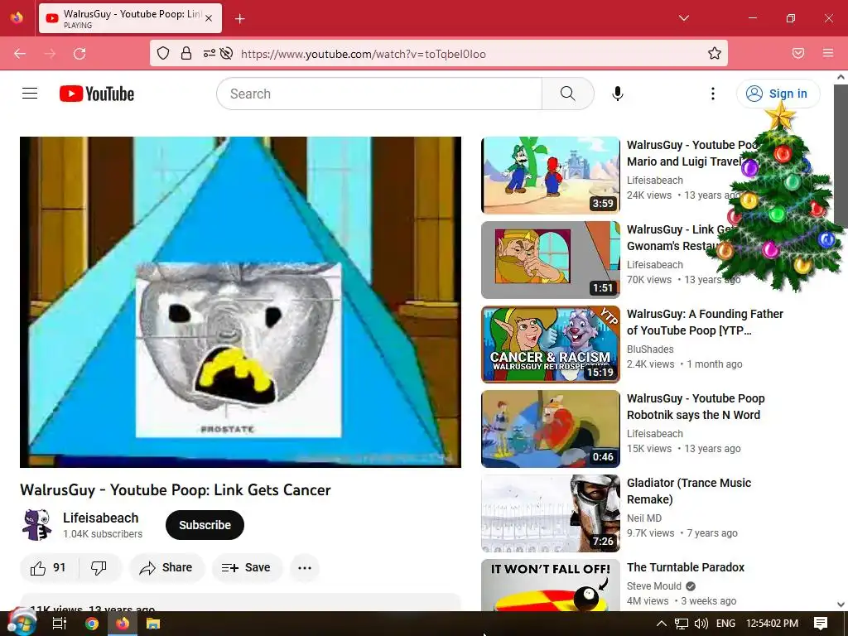
Task: Open 'WalrusGuy: A Founding Father' title link
Action: pos(705,322)
